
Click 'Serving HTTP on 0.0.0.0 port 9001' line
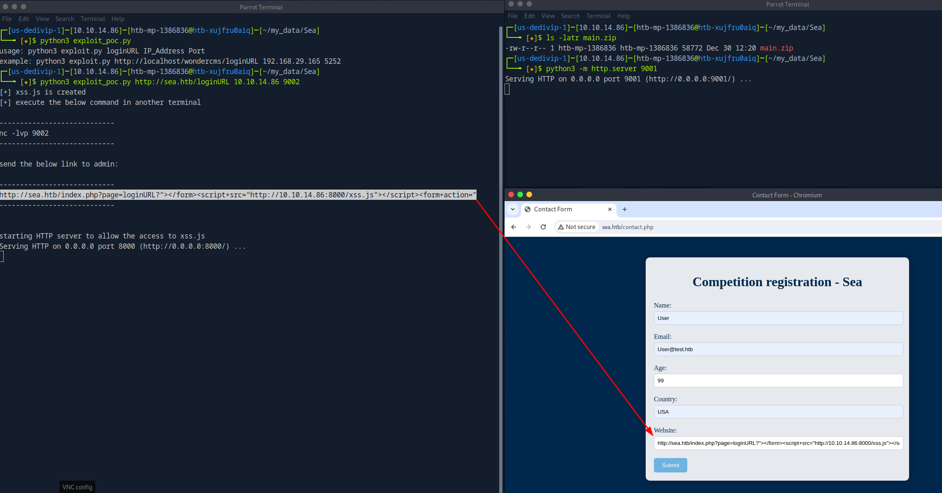pos(628,79)
